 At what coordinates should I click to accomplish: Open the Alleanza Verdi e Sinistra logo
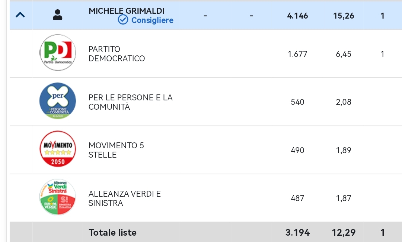[x=58, y=197]
